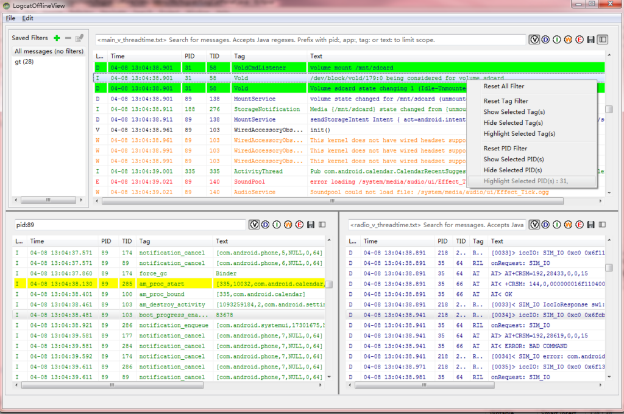
Task: Sort main log by Time column header
Action: pyautogui.click(x=144, y=56)
